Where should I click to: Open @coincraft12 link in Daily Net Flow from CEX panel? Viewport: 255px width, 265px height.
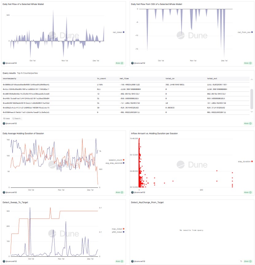pos(140,63)
